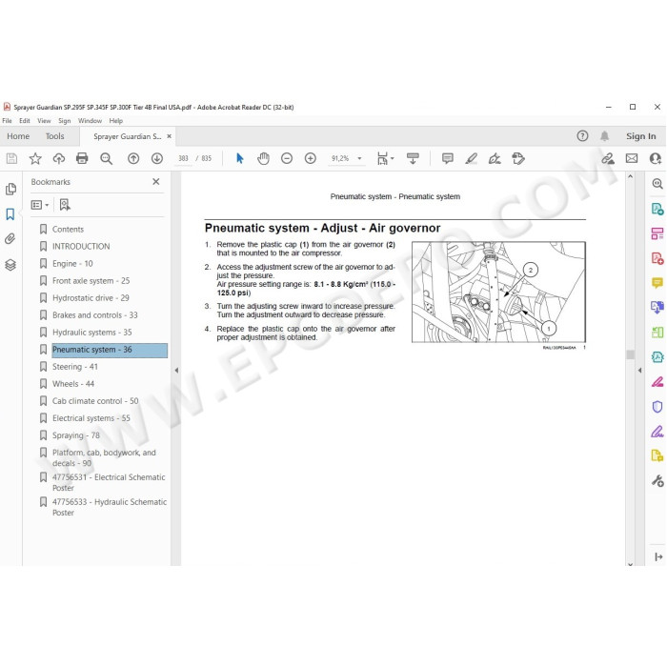Screen dimensions: 667x667
Task: Select the Highlight text pen tool
Action: [471, 159]
